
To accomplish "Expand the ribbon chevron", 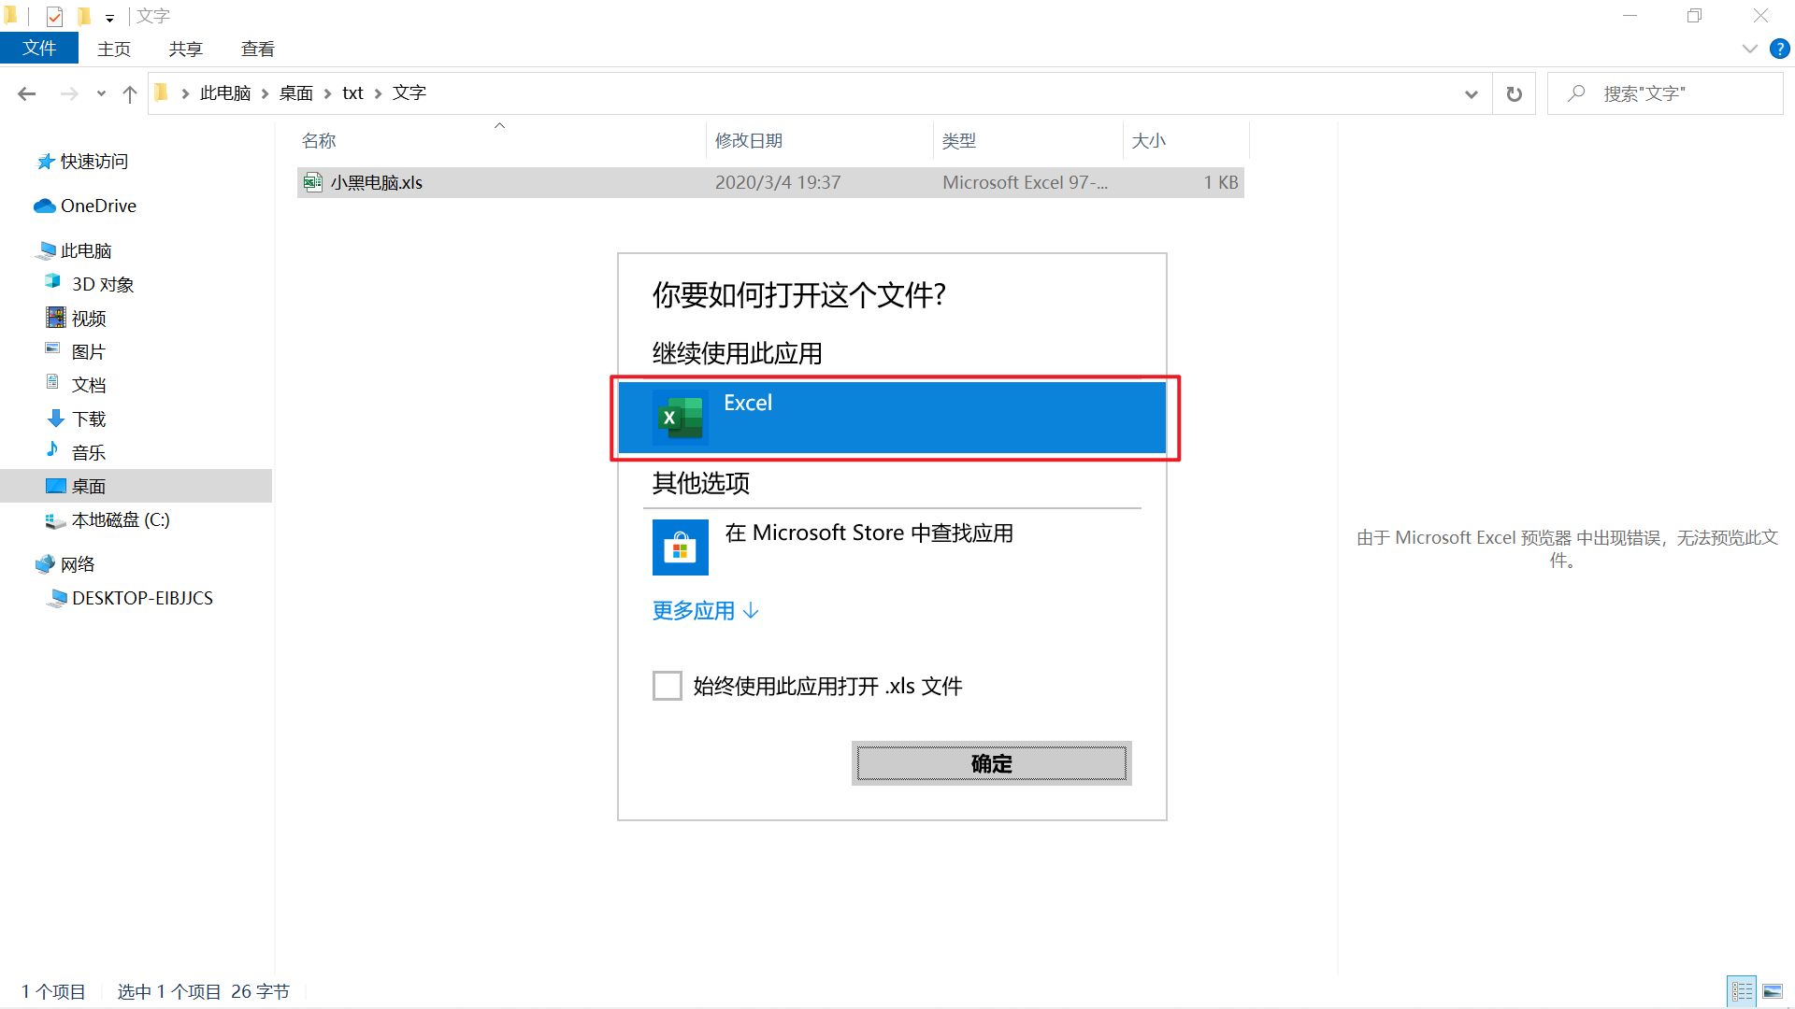I will (1749, 49).
